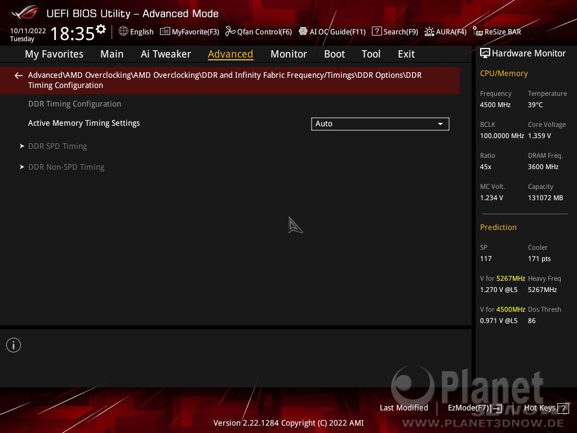Open the Ai Tweaker tab
Viewport: 577px width, 433px height.
[166, 54]
